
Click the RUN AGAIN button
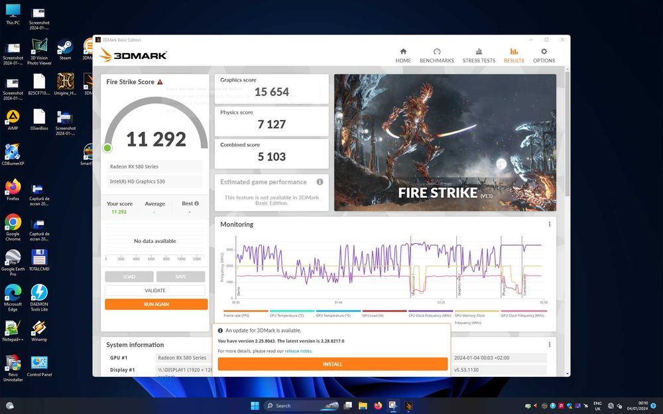point(156,304)
